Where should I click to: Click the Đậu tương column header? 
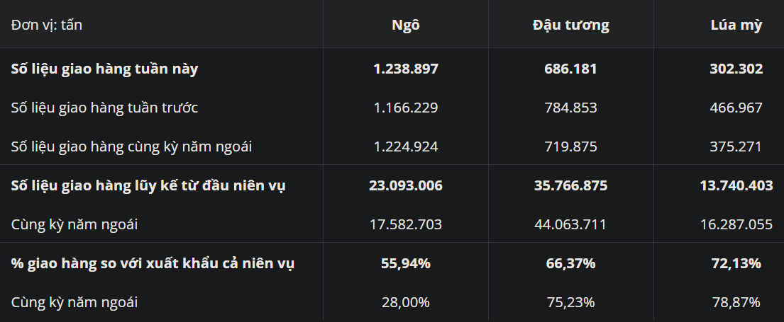571,25
